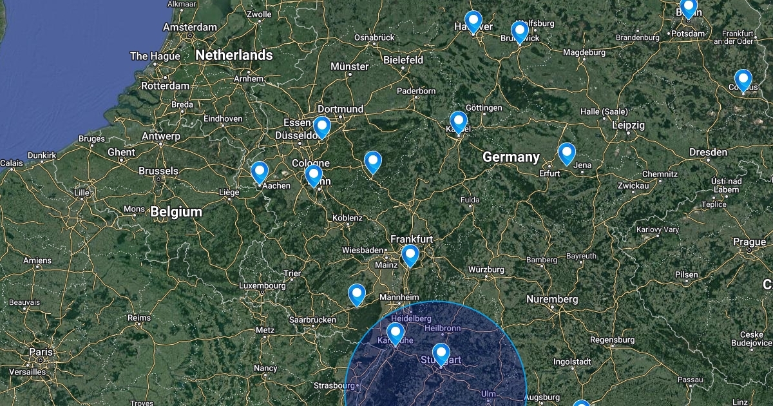Open the marker northeast of Saarbrücken
The height and width of the screenshot is (406, 773).
[357, 295]
